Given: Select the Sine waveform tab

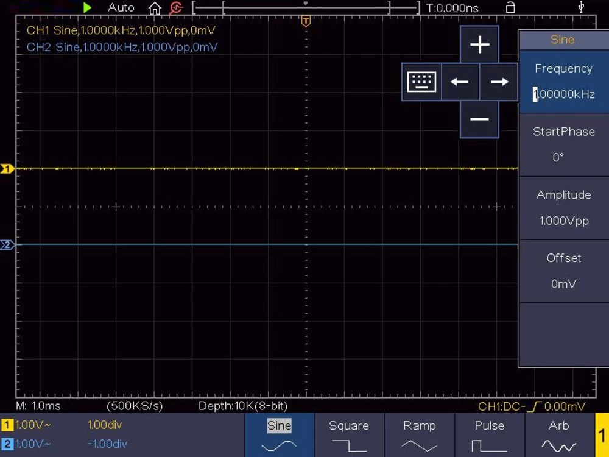Looking at the screenshot, I should click(280, 435).
